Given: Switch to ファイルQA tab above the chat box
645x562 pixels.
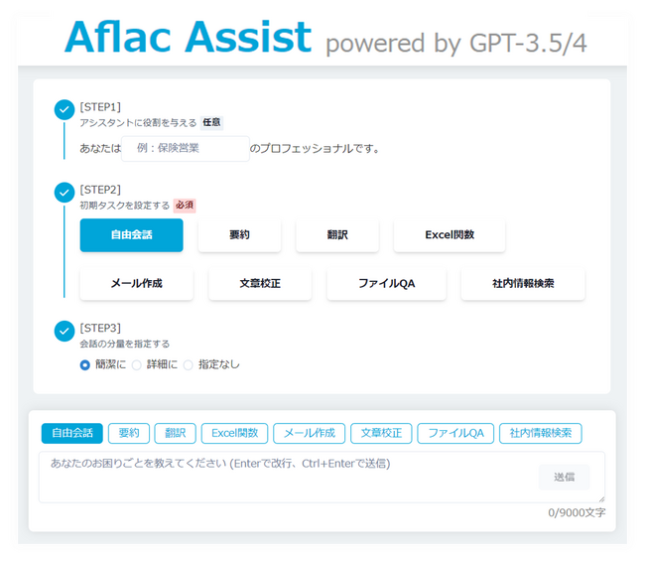Looking at the screenshot, I should pos(455,433).
